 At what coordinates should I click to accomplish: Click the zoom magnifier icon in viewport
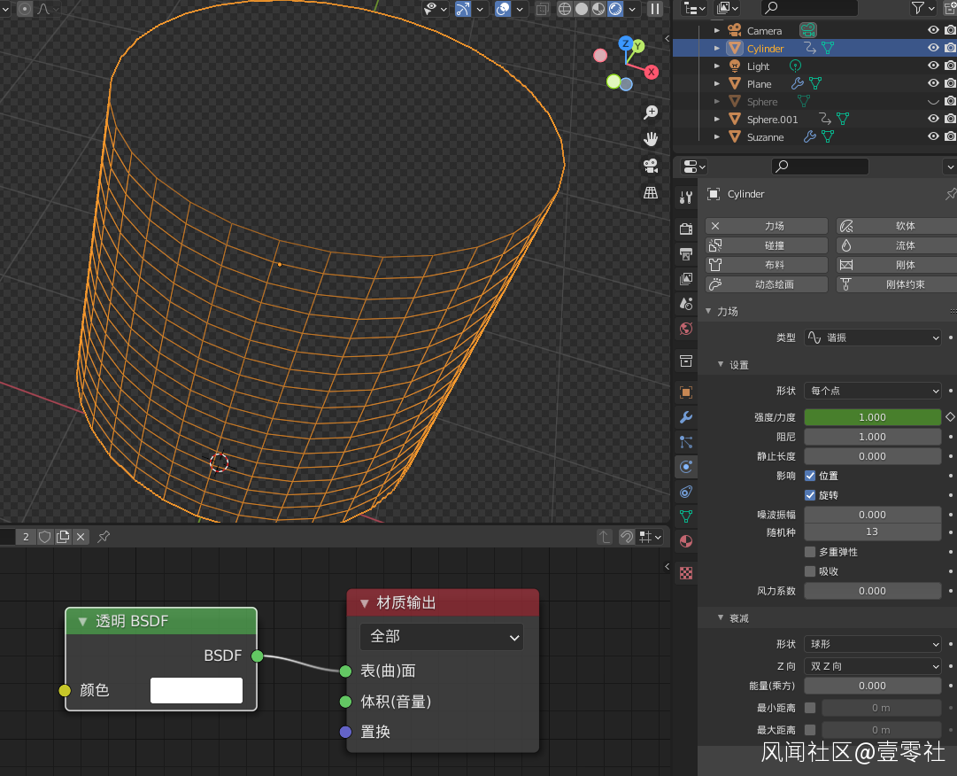click(x=651, y=113)
